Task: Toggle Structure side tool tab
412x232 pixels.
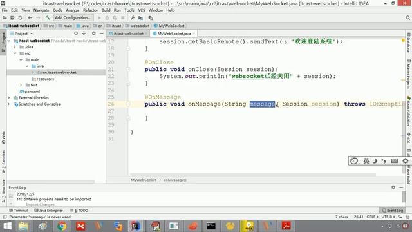Action: coord(3,191)
